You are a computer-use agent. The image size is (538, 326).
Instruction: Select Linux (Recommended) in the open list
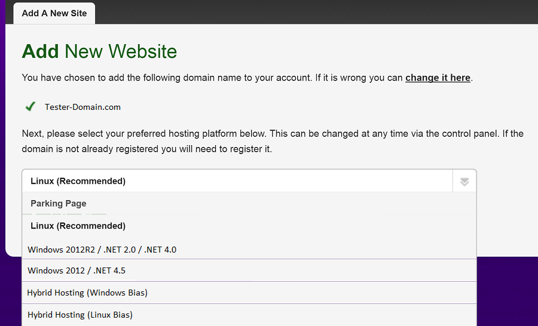pyautogui.click(x=249, y=226)
